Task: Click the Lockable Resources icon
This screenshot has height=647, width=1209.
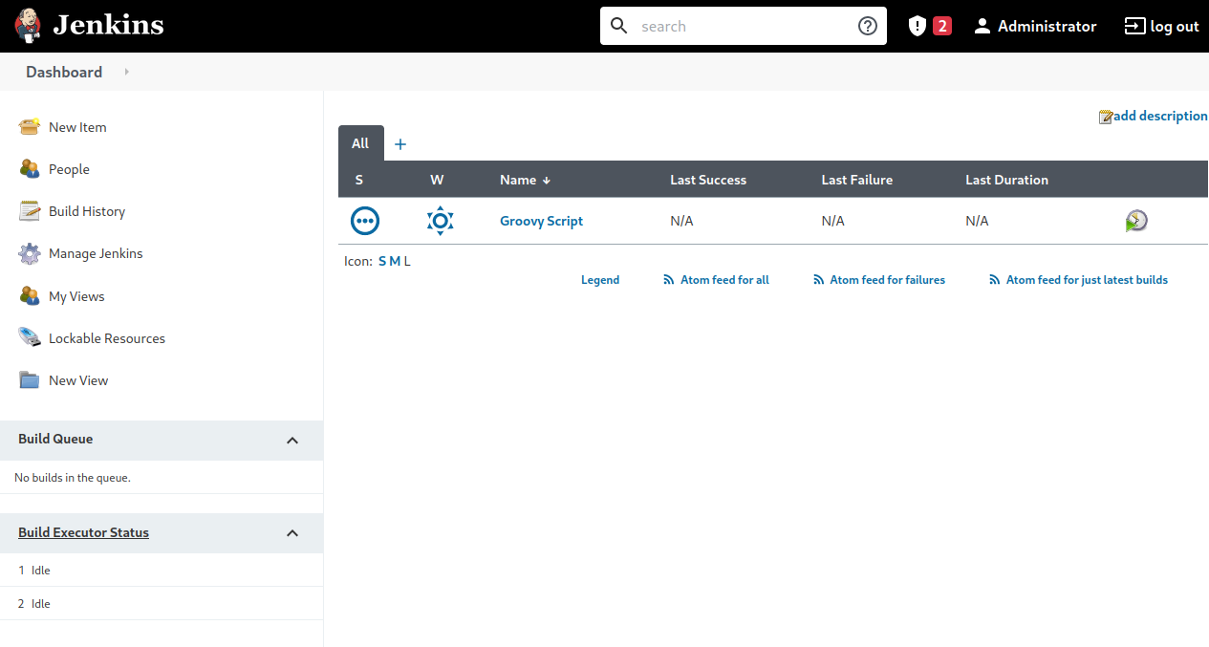Action: [x=30, y=338]
